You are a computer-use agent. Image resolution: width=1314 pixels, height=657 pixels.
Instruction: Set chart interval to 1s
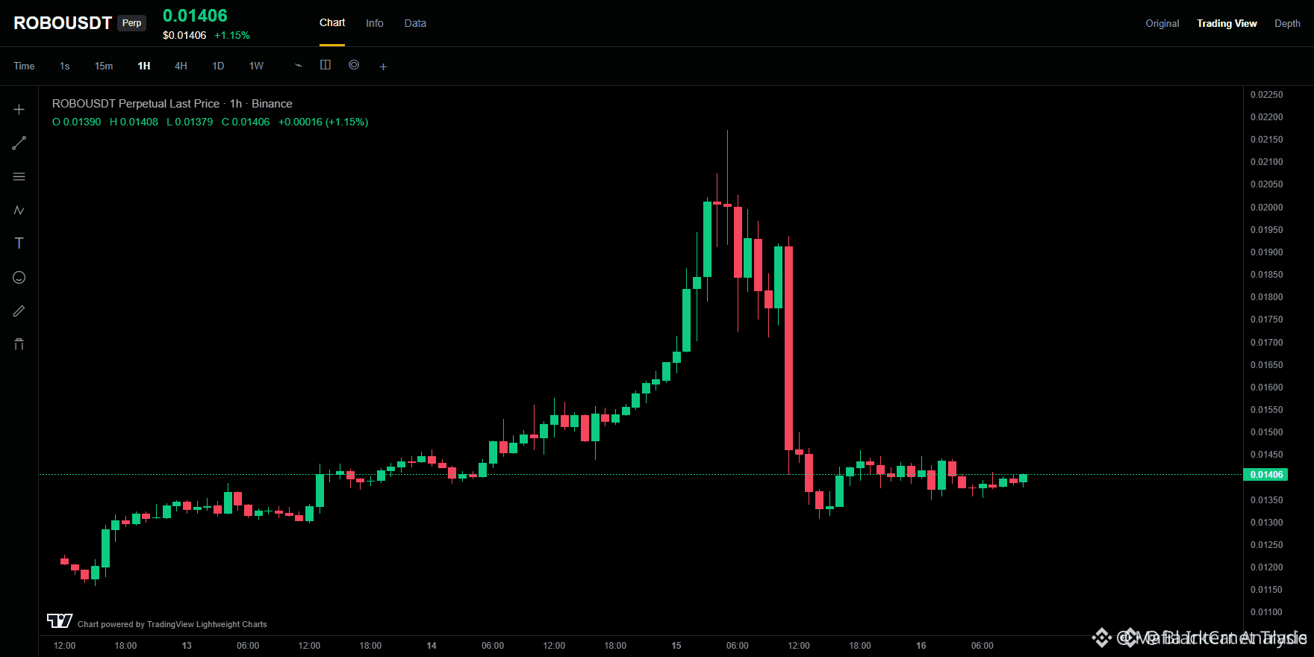pyautogui.click(x=65, y=66)
